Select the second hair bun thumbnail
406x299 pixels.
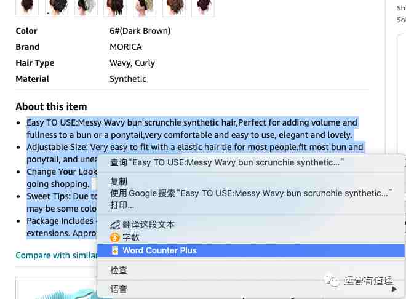point(57,8)
